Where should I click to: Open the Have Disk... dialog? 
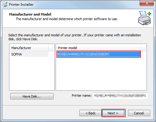[x=32, y=96]
